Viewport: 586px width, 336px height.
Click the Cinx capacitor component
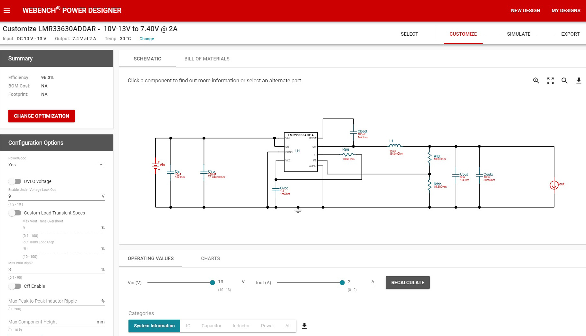(204, 173)
